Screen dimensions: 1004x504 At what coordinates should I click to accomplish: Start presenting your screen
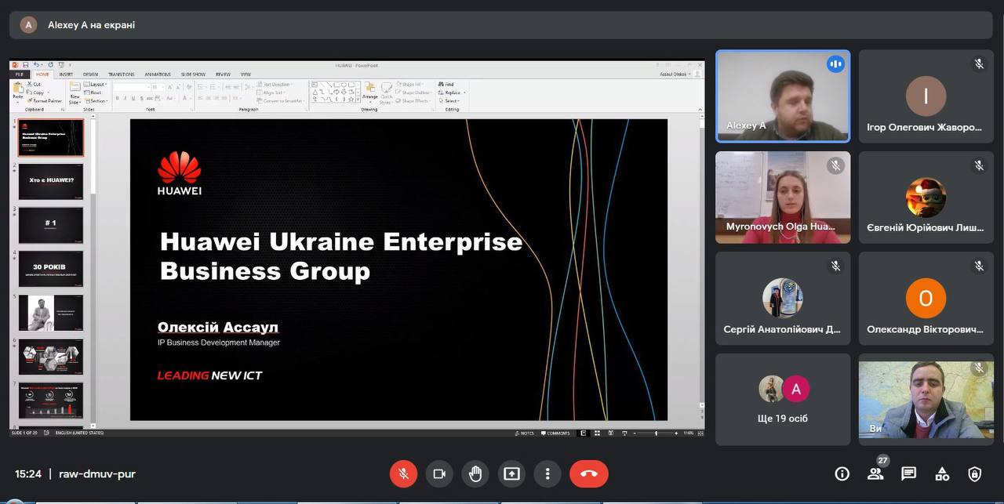tap(511, 473)
